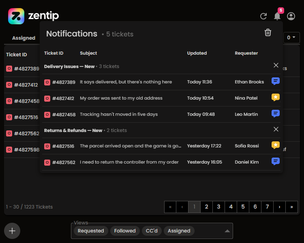Click the Delivery Issues — New group header
The image size is (304, 243).
[x=69, y=66]
